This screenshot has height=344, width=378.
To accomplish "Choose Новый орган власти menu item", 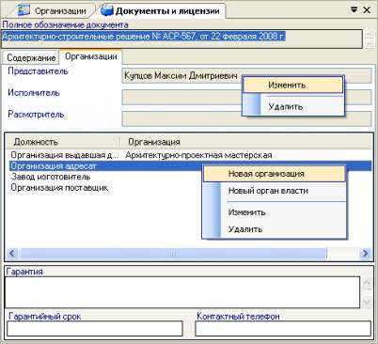I will pos(275,191).
